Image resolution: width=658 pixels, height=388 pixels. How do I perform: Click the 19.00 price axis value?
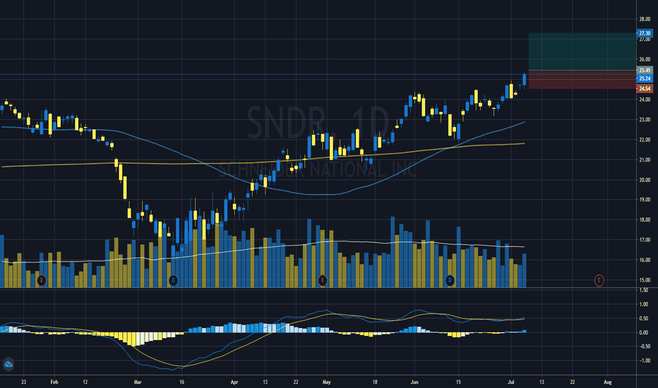645,200
